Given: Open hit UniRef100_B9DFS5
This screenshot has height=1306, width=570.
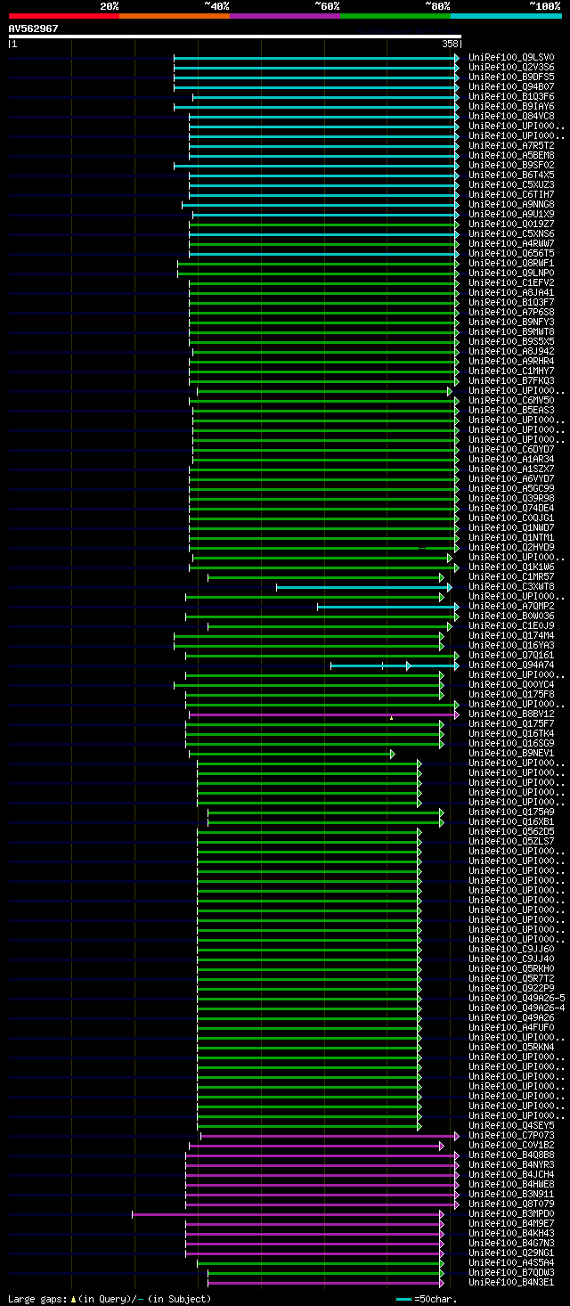Looking at the screenshot, I should 511,78.
